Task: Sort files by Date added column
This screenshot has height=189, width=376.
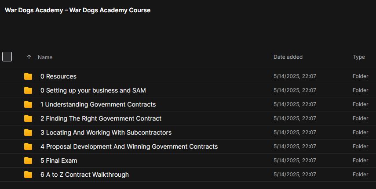Action: pos(288,57)
